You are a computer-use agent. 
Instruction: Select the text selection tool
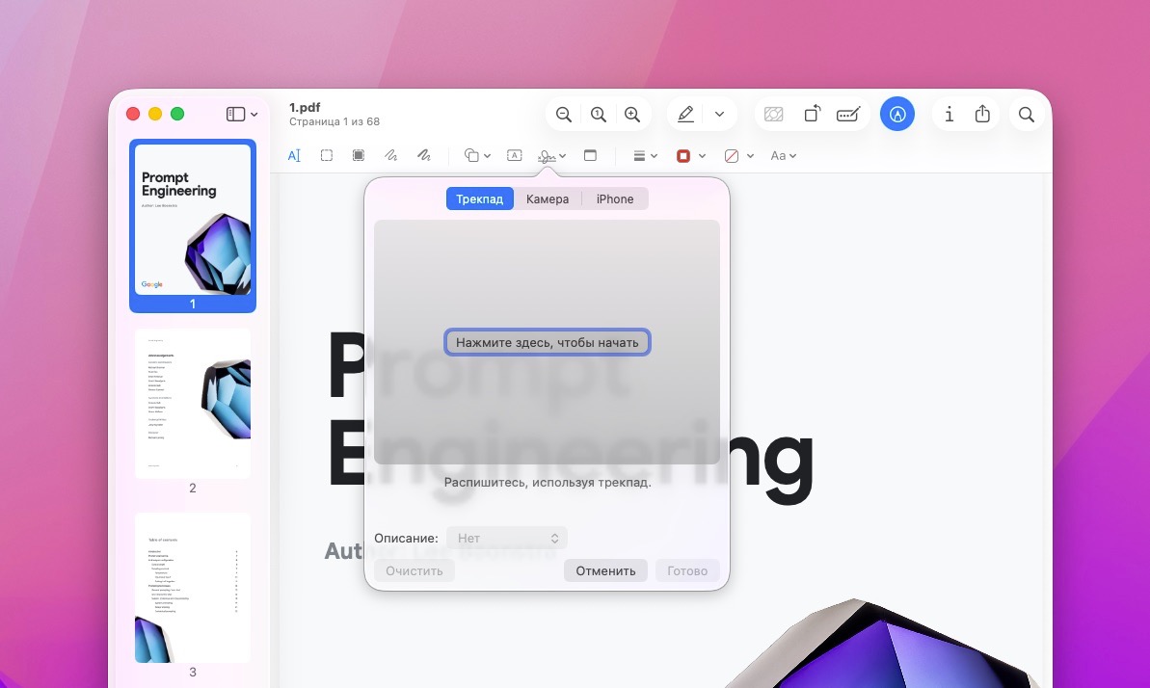pos(294,155)
